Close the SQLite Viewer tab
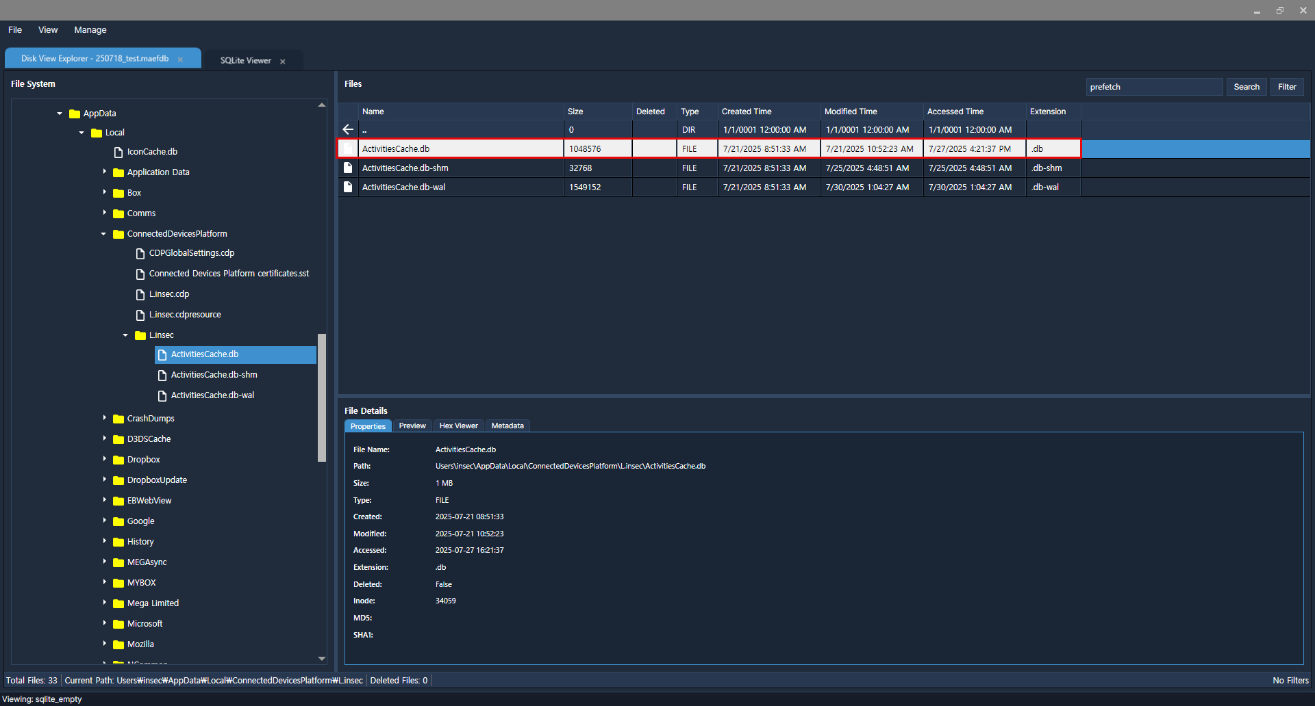 point(283,61)
